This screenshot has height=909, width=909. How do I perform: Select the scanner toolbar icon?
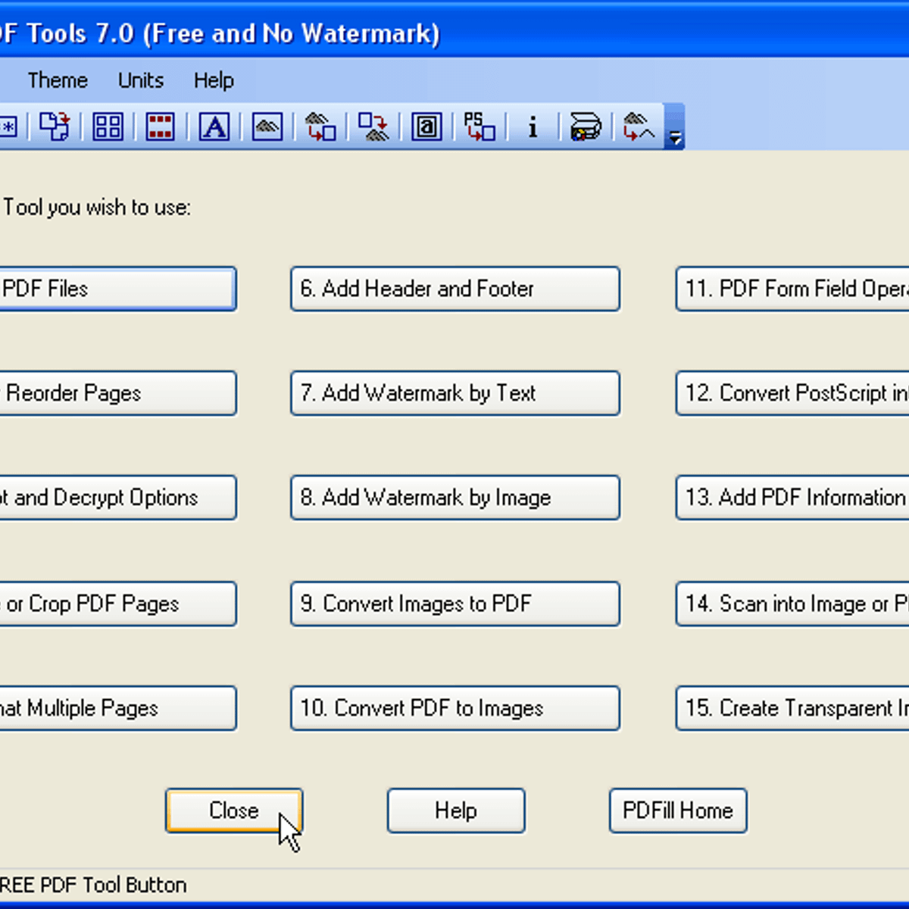(x=586, y=127)
